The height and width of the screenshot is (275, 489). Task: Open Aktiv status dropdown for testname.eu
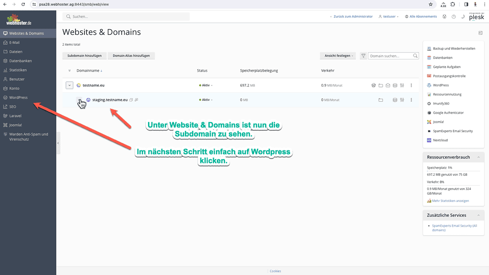point(206,85)
